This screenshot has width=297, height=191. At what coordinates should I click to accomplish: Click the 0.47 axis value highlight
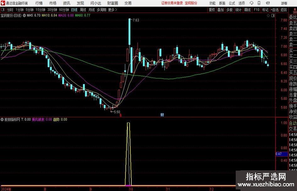tap(282, 154)
